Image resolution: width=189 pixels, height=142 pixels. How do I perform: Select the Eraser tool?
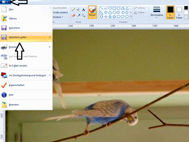(x=73, y=15)
